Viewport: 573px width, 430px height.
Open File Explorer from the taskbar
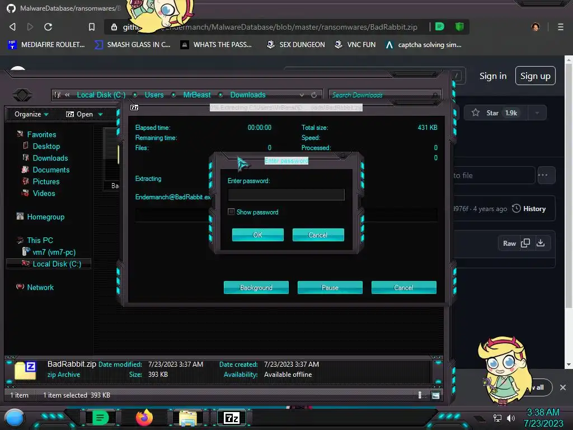[188, 418]
